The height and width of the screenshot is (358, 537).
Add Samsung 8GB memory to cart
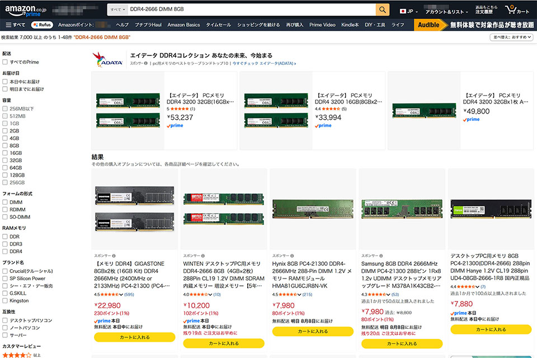(402, 343)
